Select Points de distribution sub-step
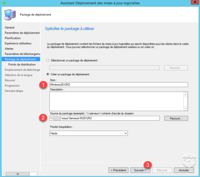200x177 pixels. tap(22, 65)
